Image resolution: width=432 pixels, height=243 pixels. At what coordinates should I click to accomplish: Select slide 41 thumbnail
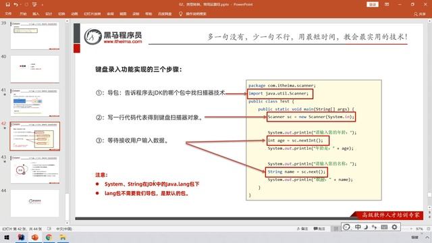tap(34, 103)
